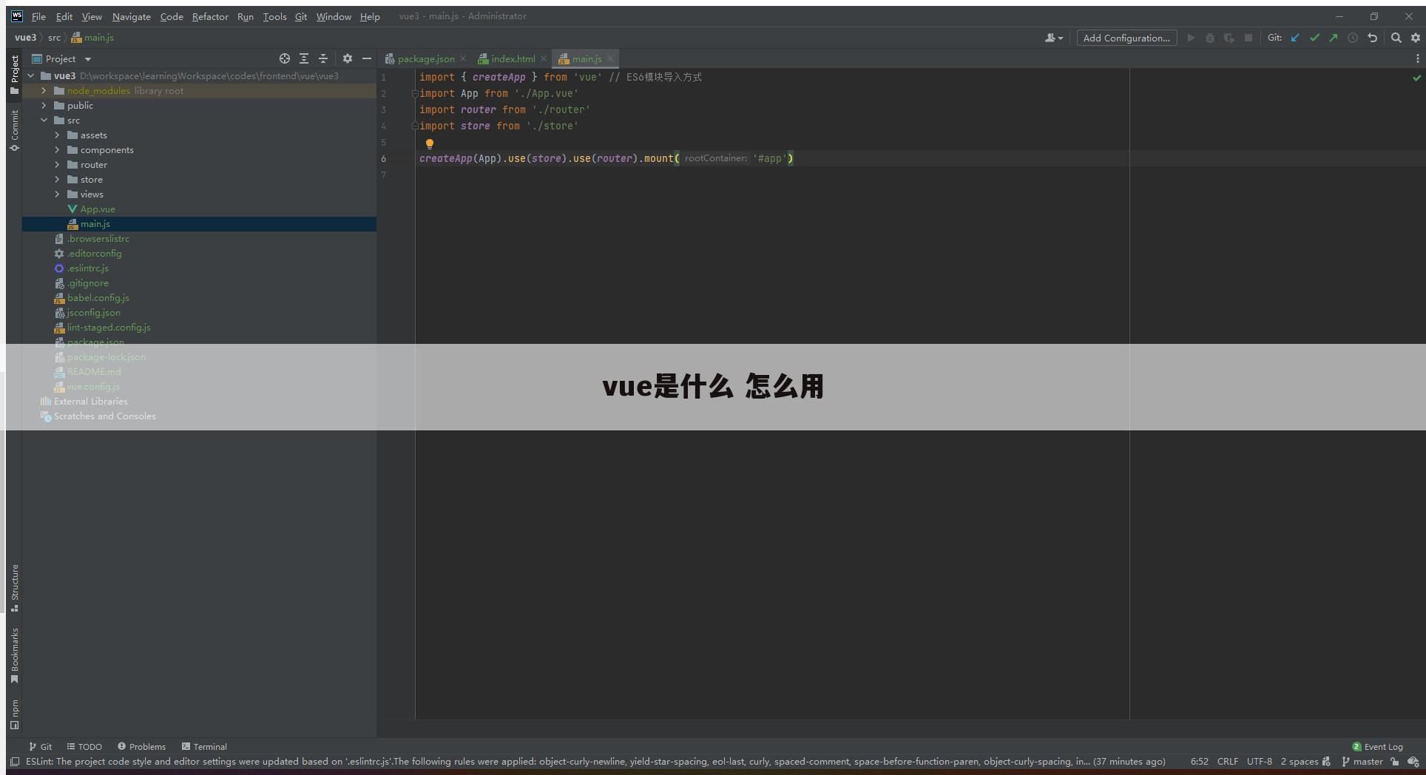Click the intention lightbulb in editor
Screen dimensions: 1426x775
pos(430,143)
